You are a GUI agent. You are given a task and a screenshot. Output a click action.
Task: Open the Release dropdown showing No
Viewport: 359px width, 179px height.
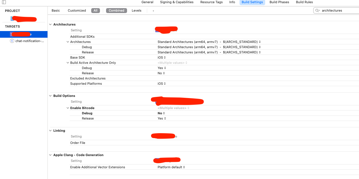click(161, 73)
